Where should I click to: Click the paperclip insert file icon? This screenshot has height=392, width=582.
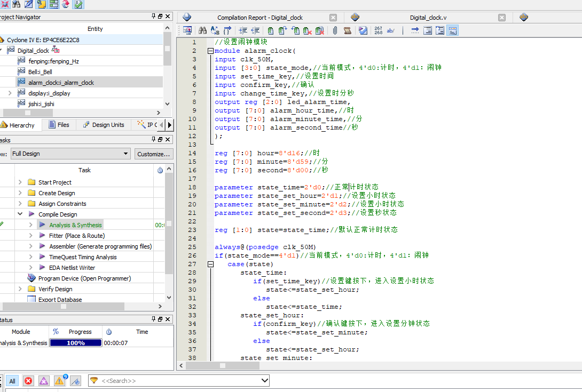(x=335, y=30)
